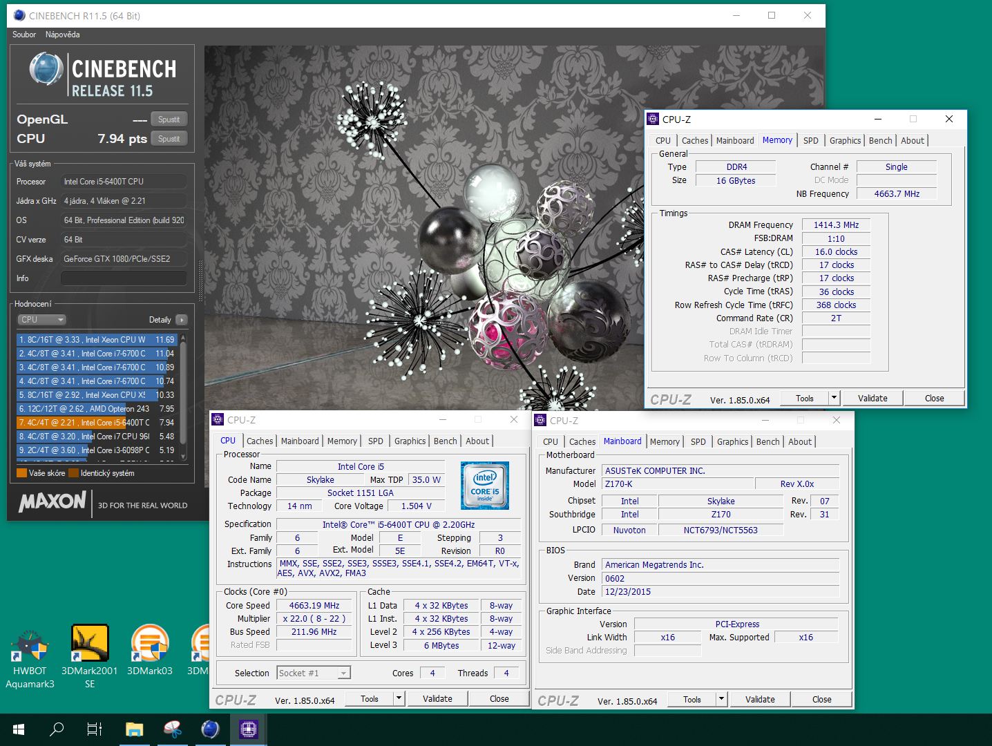Select ranking row 1 Intel Xeon 11.69
This screenshot has width=992, height=746.
pos(97,340)
